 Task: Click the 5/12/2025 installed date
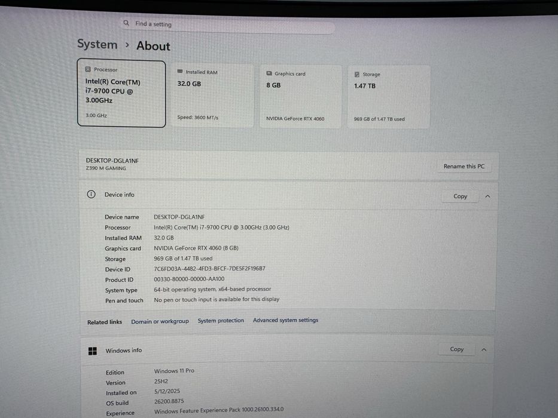tap(167, 391)
